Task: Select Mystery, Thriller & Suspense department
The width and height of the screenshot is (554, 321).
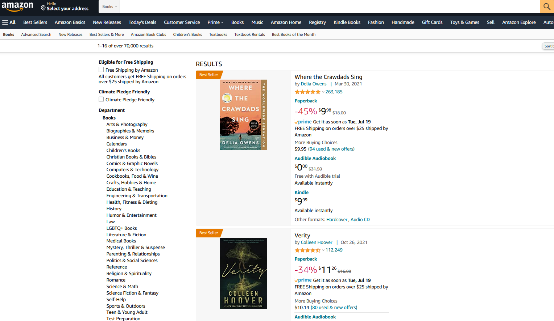Action: click(x=136, y=247)
